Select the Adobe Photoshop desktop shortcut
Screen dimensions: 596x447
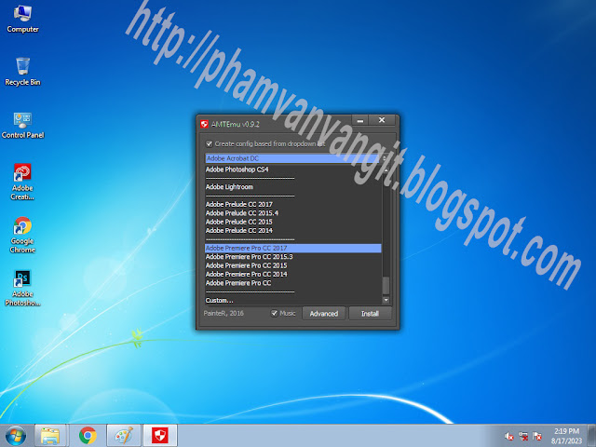[x=22, y=288]
